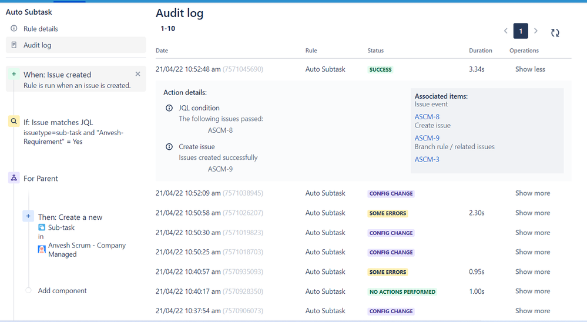The width and height of the screenshot is (587, 322).
Task: Select page number 1 button
Action: click(x=521, y=31)
